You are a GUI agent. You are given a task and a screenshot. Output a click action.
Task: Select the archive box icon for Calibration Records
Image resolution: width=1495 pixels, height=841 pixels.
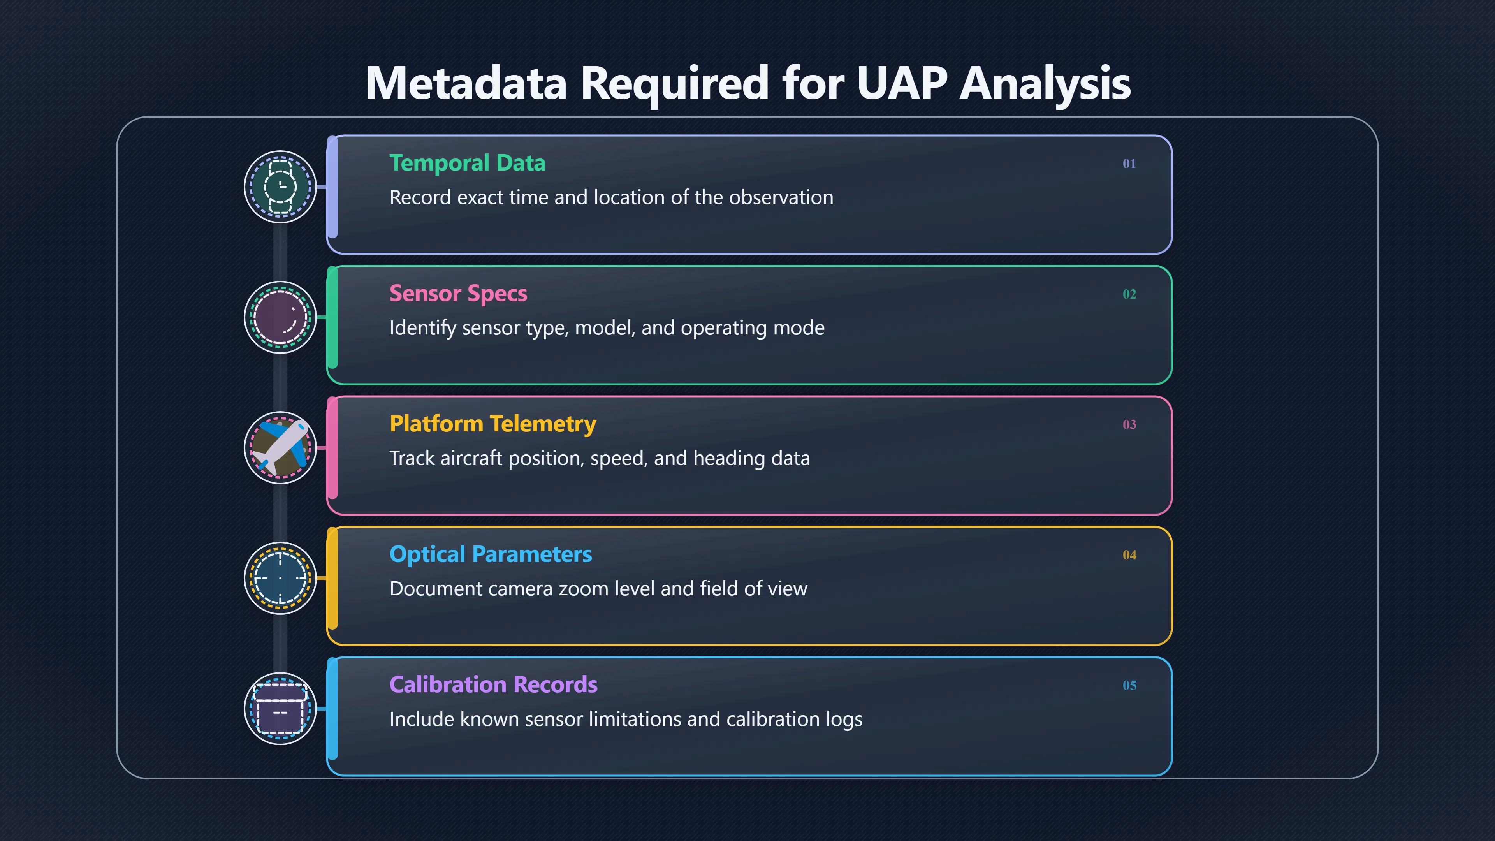point(280,709)
